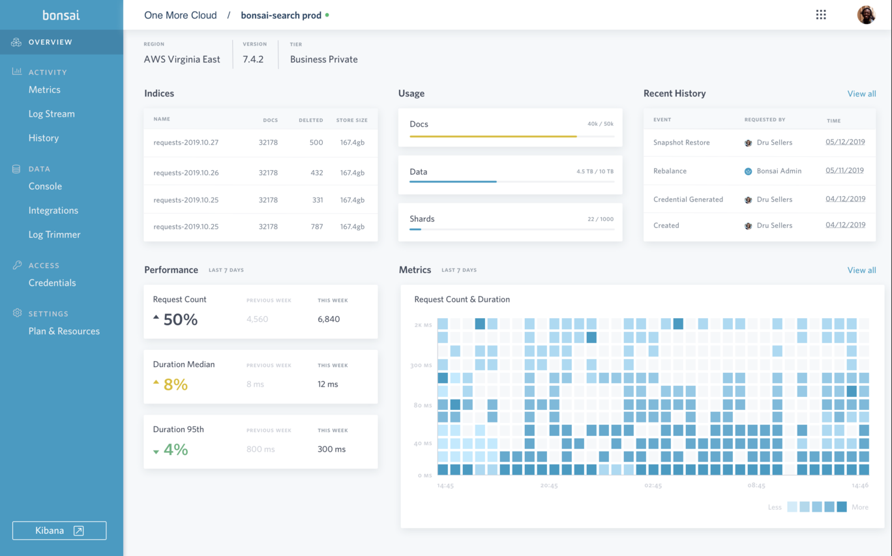Click the Settings gear icon
This screenshot has width=892, height=556.
(17, 314)
